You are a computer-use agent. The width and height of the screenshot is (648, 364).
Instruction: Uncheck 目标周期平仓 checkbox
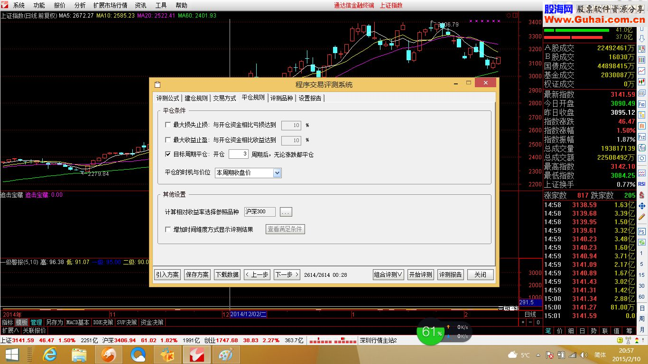[167, 154]
